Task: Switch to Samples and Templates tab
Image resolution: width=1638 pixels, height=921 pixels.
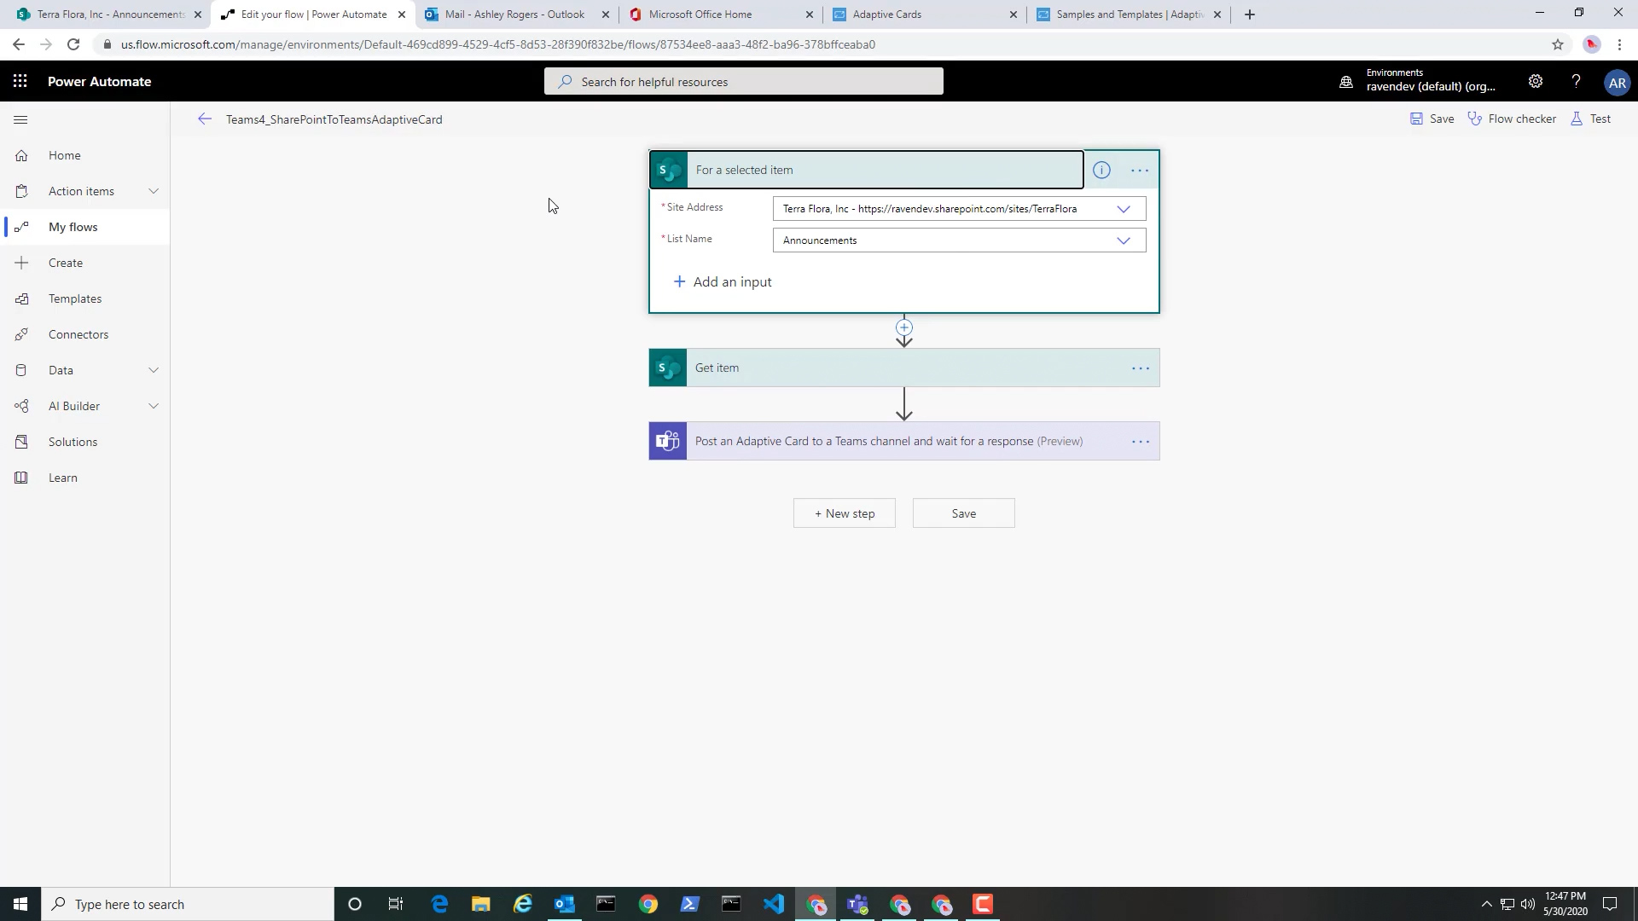Action: point(1130,14)
